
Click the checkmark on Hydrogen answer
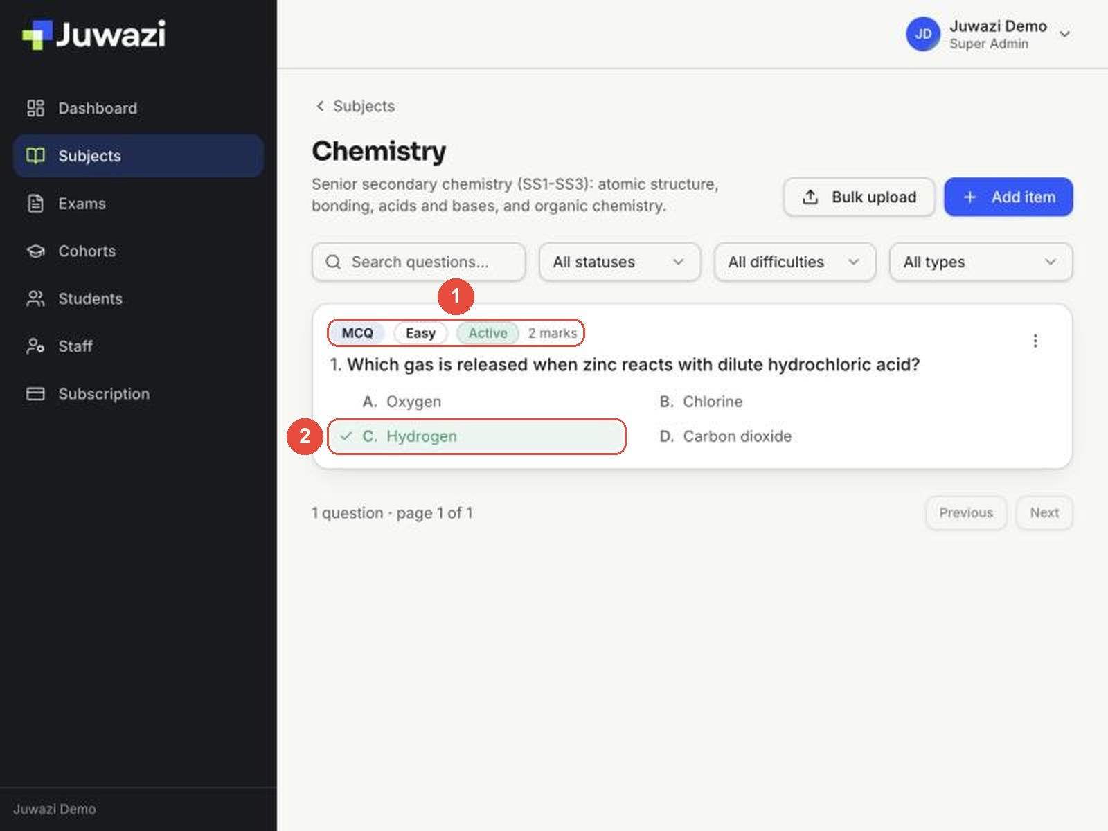coord(346,436)
